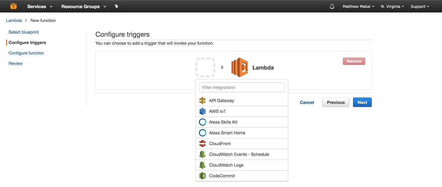Select the API Gateway trigger icon
Screen dimensions: 442x187
203,100
